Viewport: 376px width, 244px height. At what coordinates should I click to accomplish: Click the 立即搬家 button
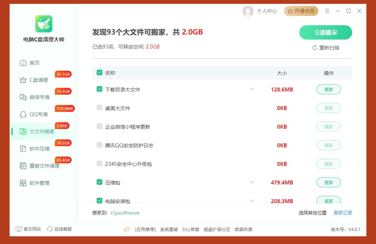coord(326,32)
